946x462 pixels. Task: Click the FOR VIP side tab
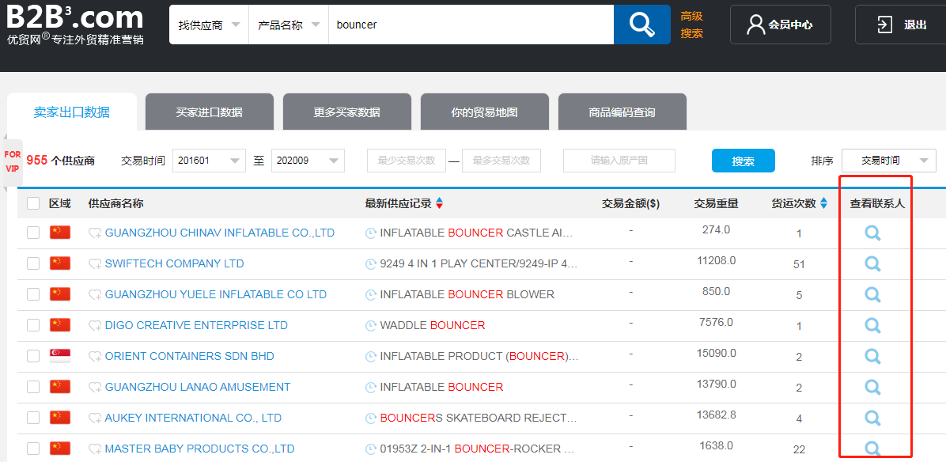pyautogui.click(x=13, y=161)
